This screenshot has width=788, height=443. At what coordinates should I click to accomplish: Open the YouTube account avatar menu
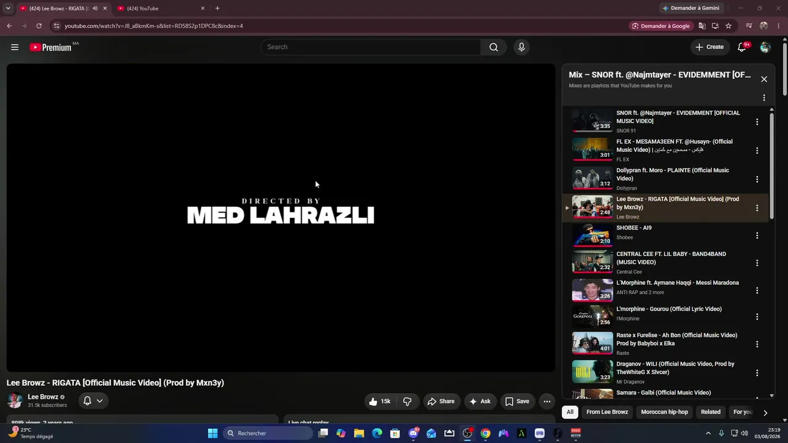(765, 47)
